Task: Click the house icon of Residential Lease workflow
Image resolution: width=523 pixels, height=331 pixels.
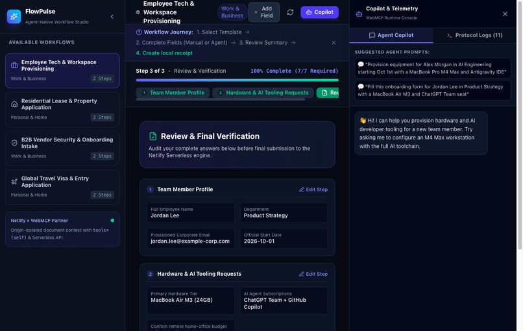Action: tap(14, 104)
